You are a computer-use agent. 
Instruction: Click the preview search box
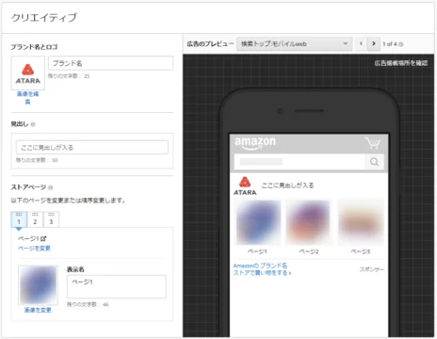click(x=299, y=162)
